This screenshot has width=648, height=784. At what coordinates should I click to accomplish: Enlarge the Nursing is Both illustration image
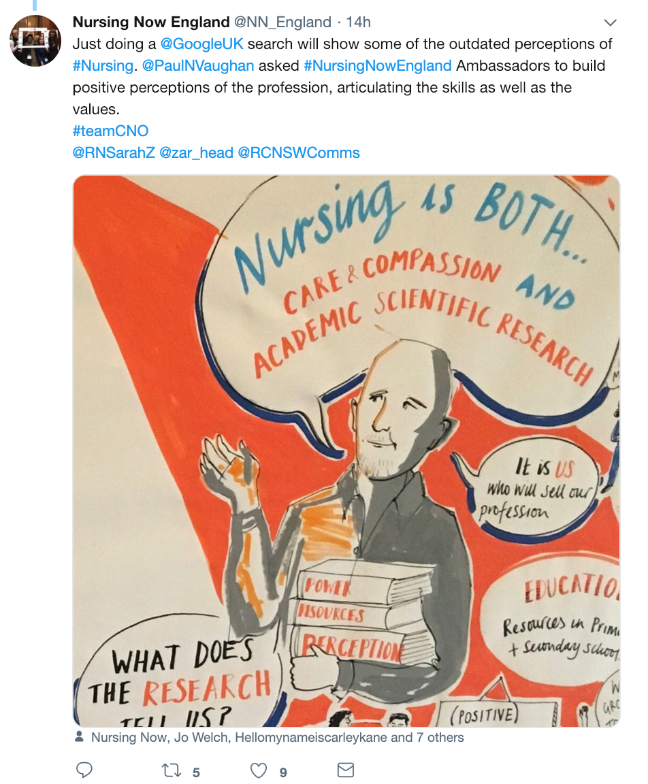pos(346,451)
